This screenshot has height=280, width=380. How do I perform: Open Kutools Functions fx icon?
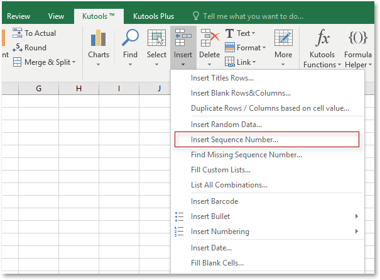pos(323,40)
